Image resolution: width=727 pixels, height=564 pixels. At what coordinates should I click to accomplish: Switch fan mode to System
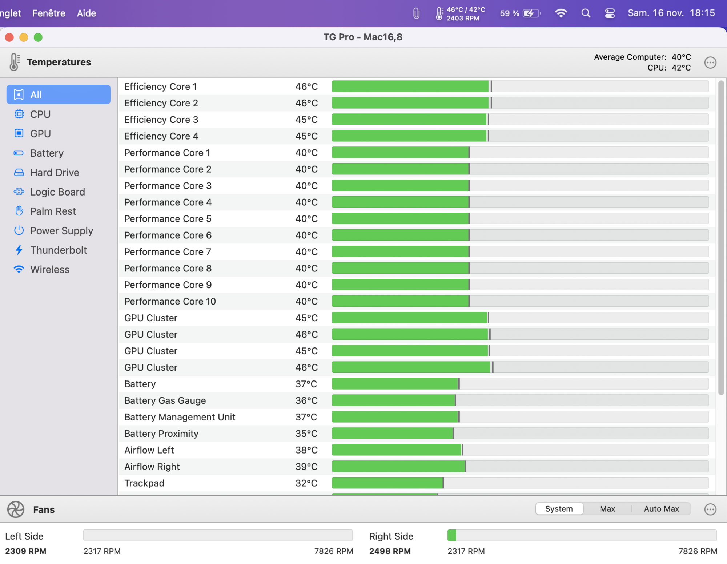(559, 509)
